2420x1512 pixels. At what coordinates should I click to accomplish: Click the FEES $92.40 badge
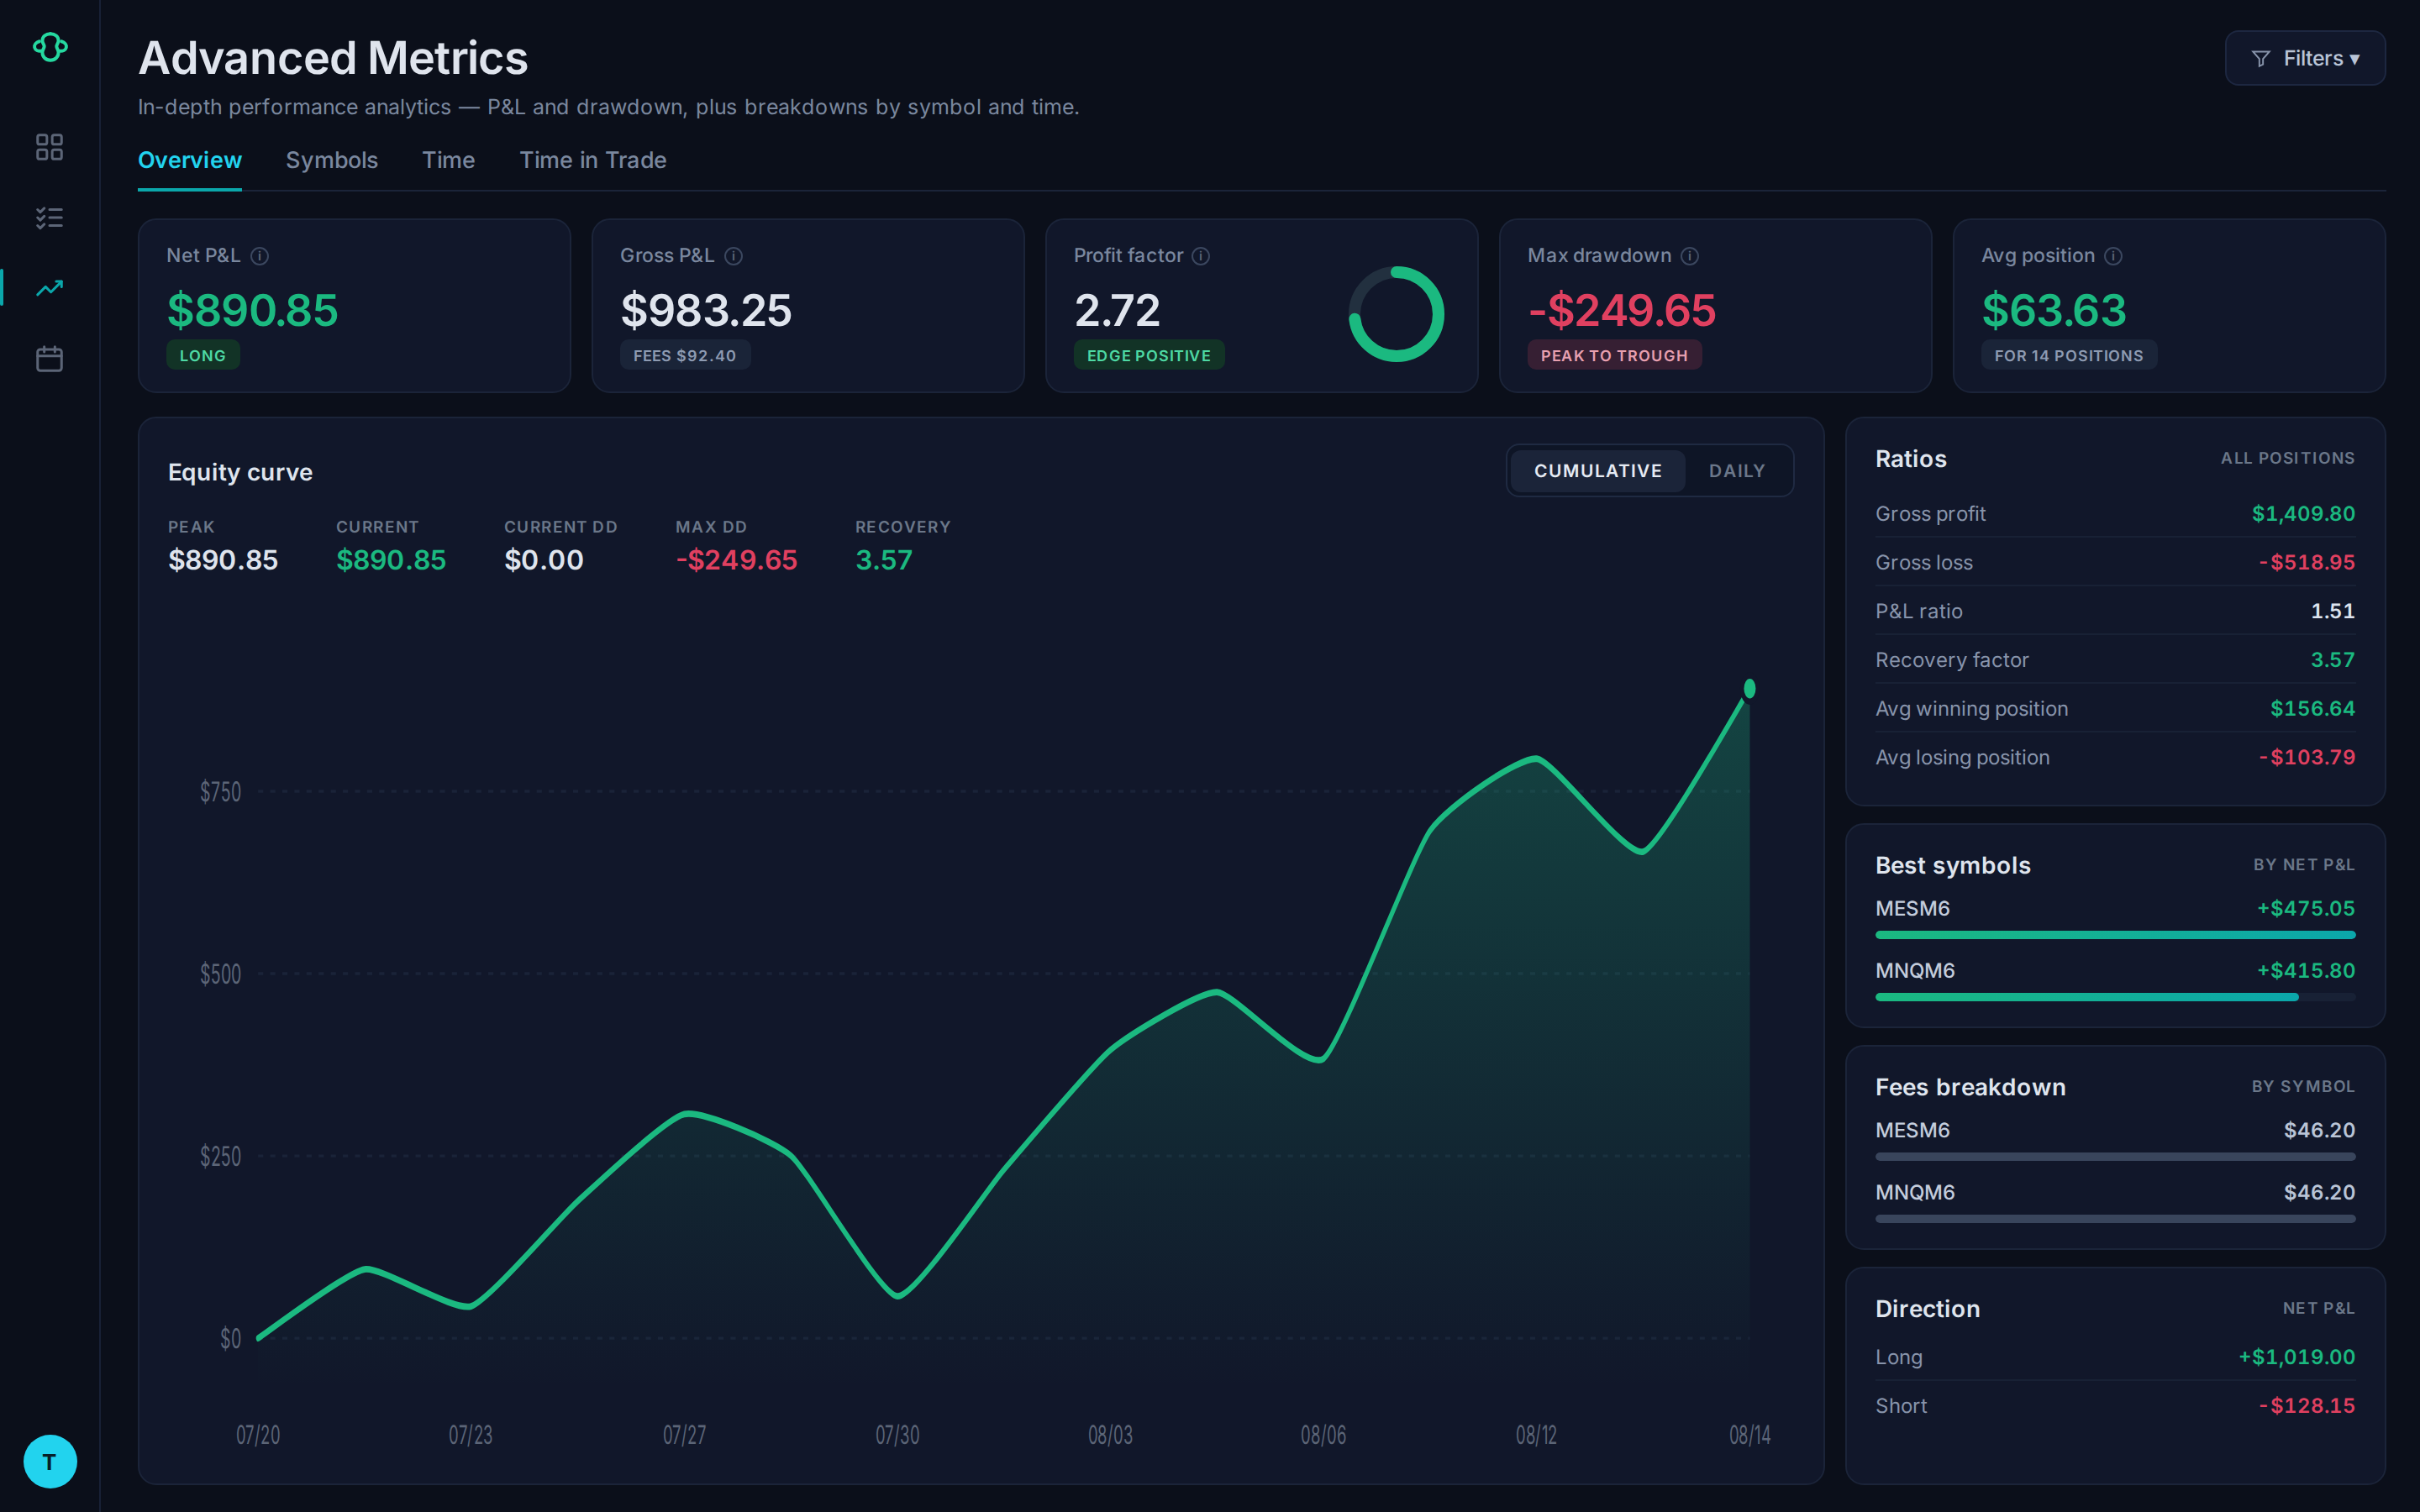point(685,355)
